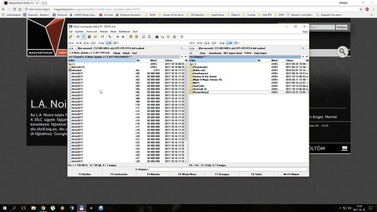This screenshot has height=212, width=377.
Task: Switch to the Zene tab
Action: (x=203, y=53)
